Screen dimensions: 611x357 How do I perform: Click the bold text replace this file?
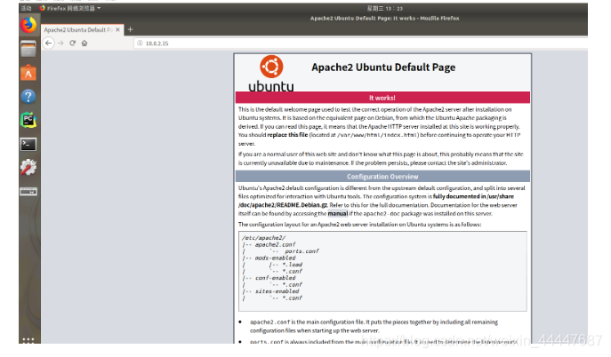click(x=287, y=135)
